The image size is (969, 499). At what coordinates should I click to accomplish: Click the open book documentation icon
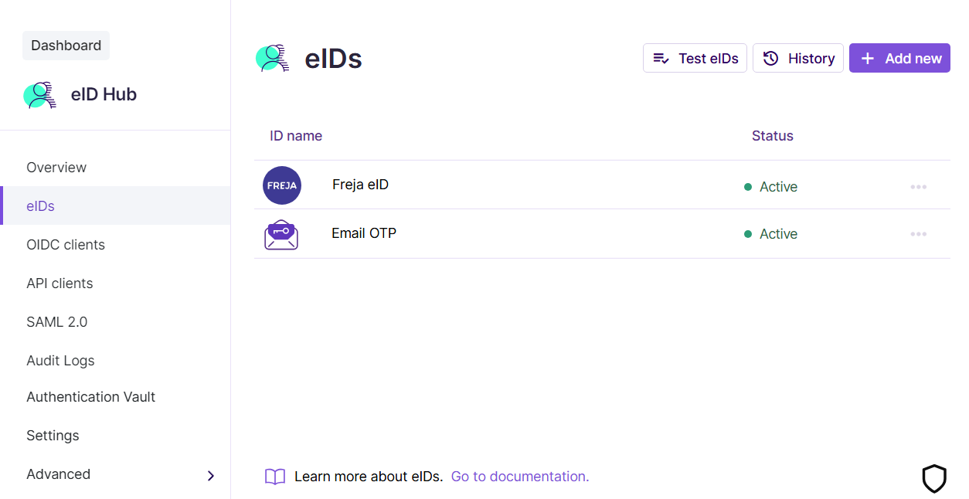pyautogui.click(x=275, y=477)
